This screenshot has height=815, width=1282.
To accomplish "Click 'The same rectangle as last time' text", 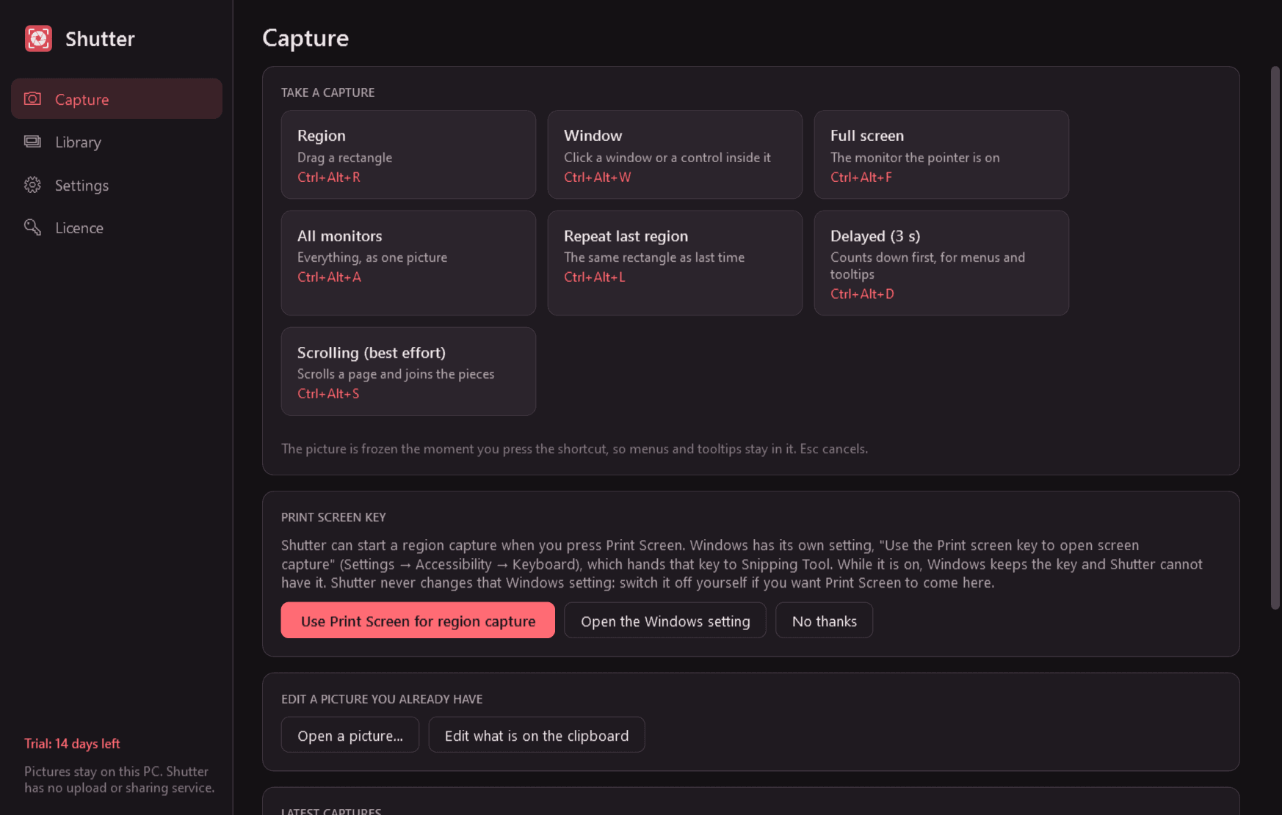I will coord(654,257).
